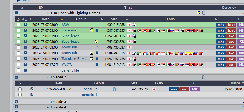
Task: Click the resolution text '1920x1080'
Action: (x=233, y=89)
